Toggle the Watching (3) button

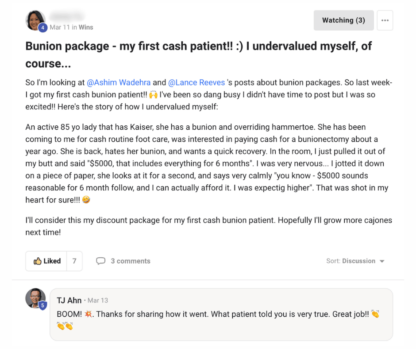click(343, 20)
